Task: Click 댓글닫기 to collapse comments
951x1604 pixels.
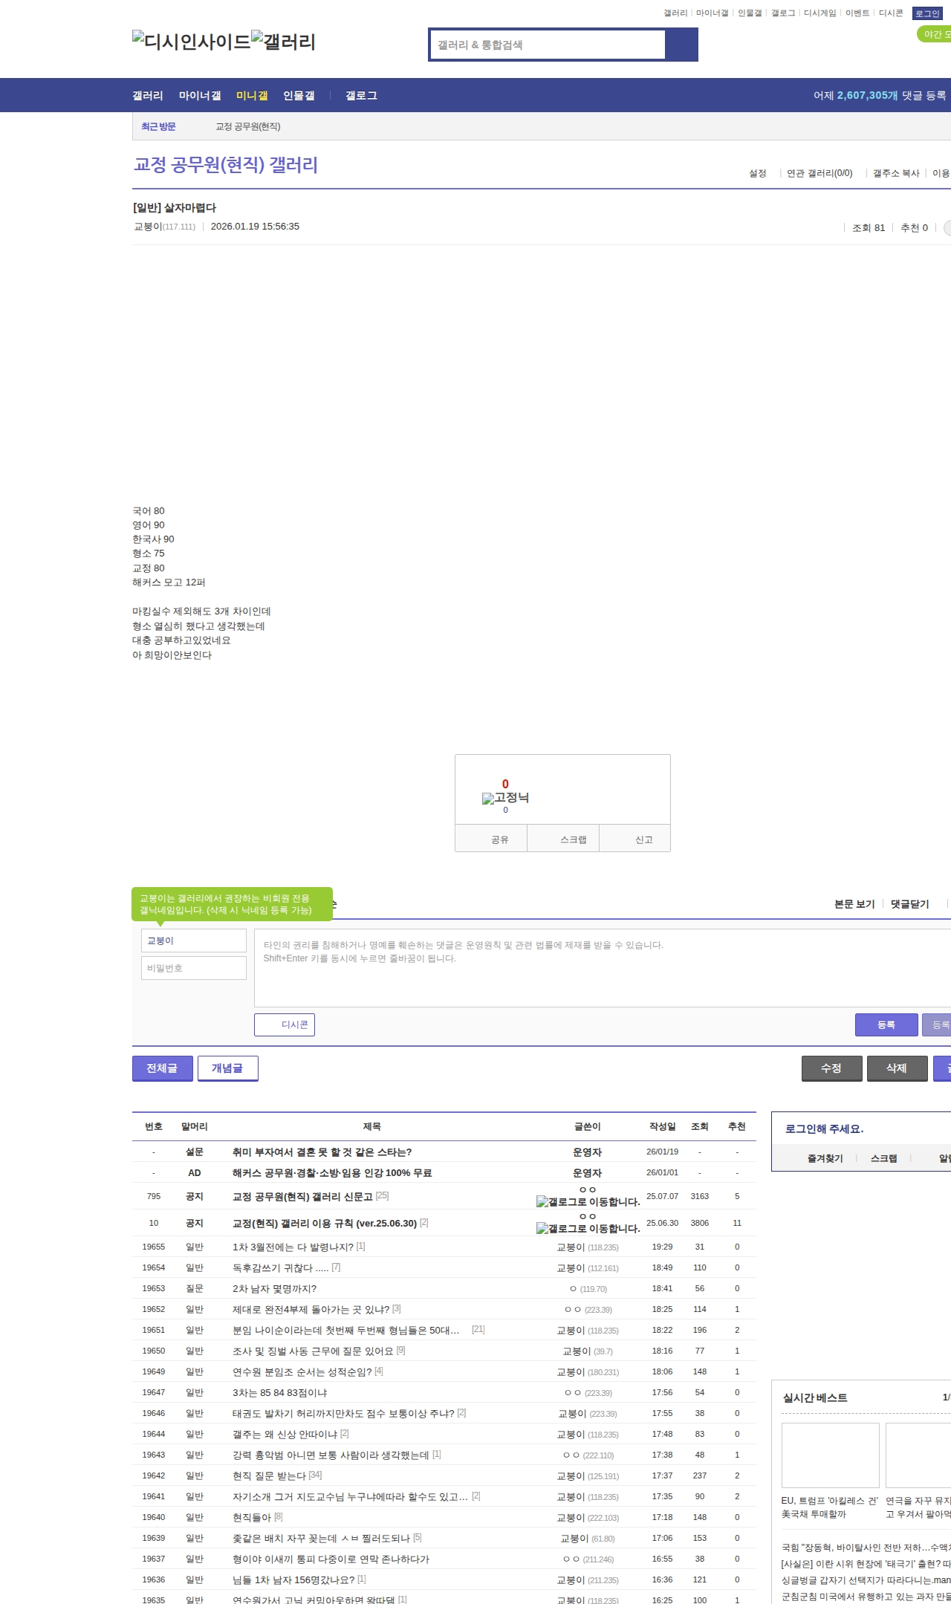Action: coord(910,904)
